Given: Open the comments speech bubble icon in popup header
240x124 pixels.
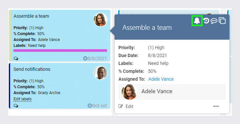Looking at the screenshot, I should pos(214,21).
